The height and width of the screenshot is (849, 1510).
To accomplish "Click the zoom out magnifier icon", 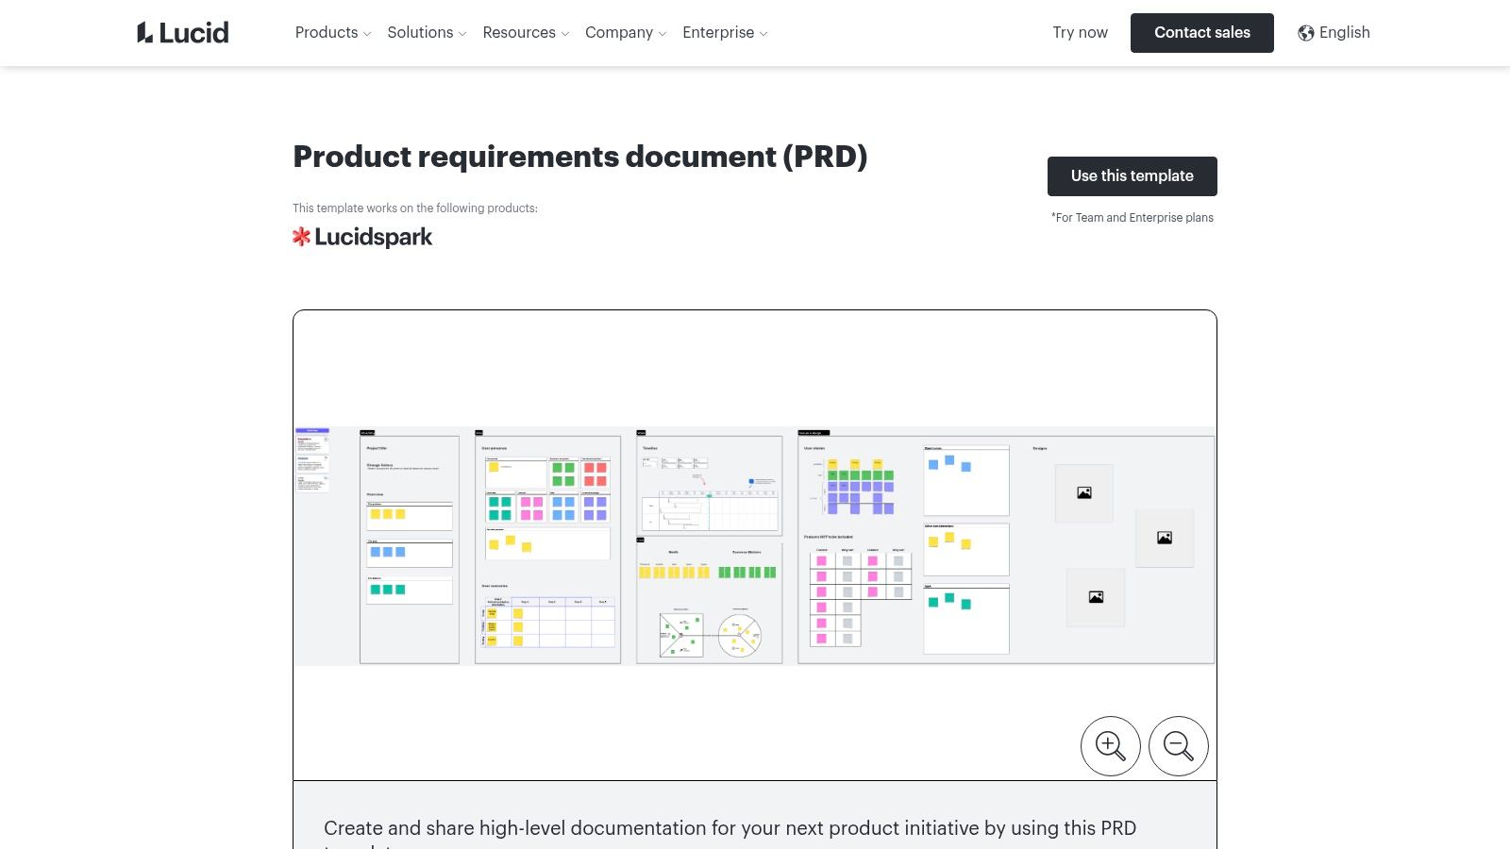I will pos(1178,746).
